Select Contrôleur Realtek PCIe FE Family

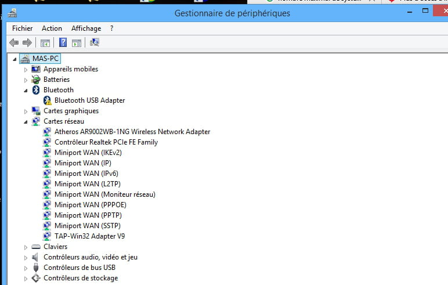(106, 142)
